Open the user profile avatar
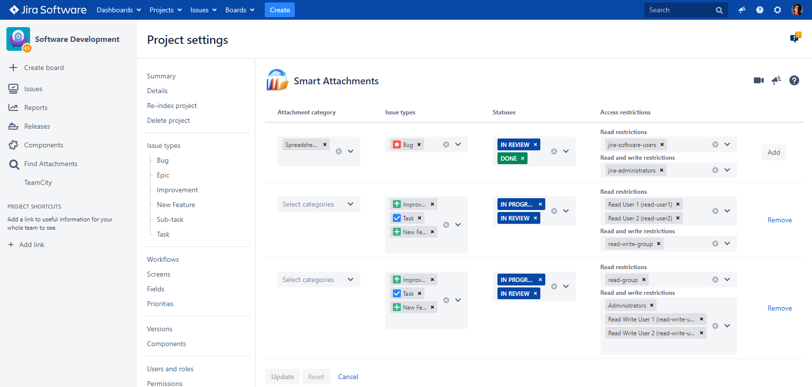Viewport: 812px width, 387px height. pos(797,10)
